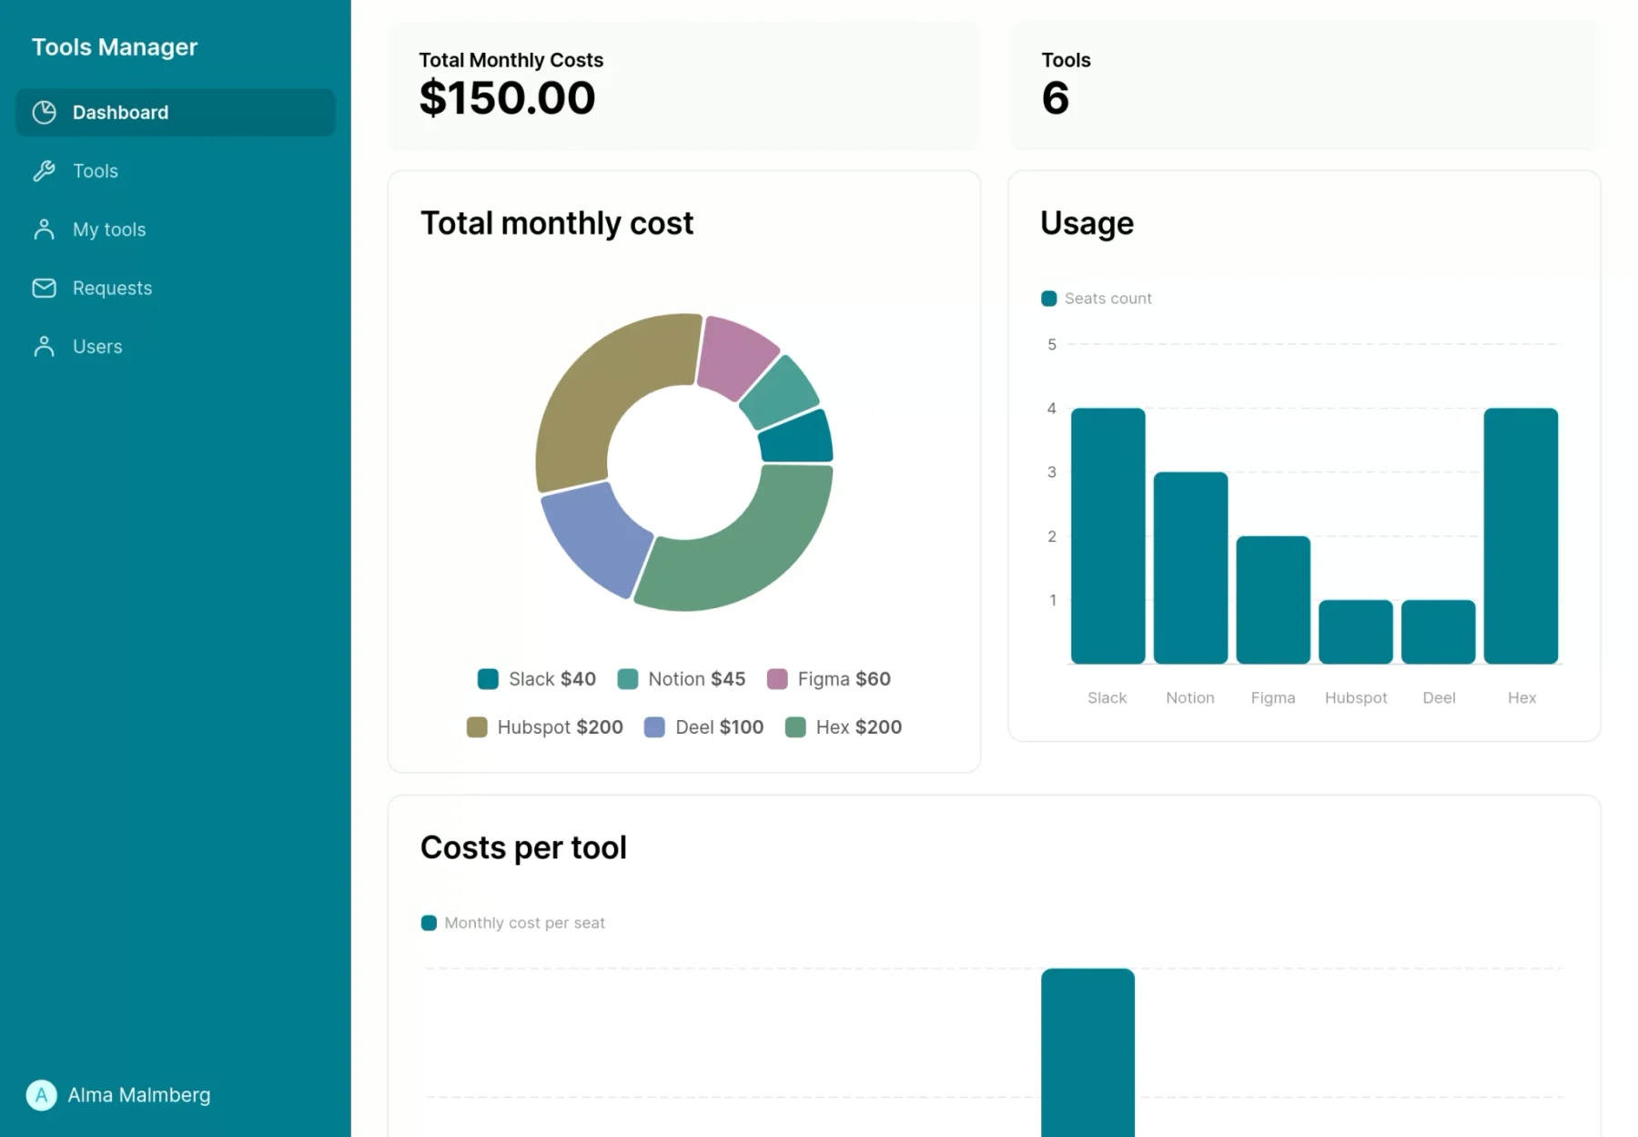Click the Figma $60 legend swatch
The width and height of the screenshot is (1638, 1137).
pos(777,679)
